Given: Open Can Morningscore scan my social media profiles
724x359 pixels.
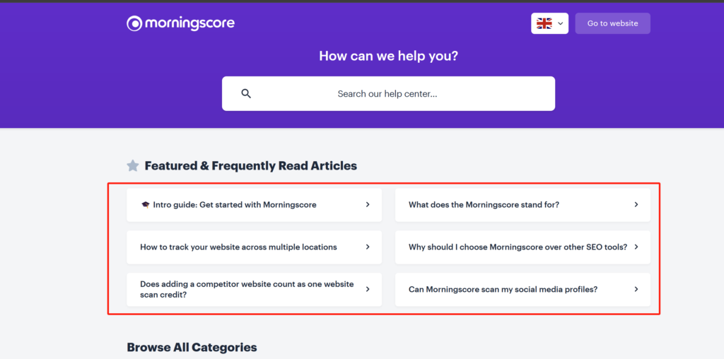Looking at the screenshot, I should (x=522, y=289).
